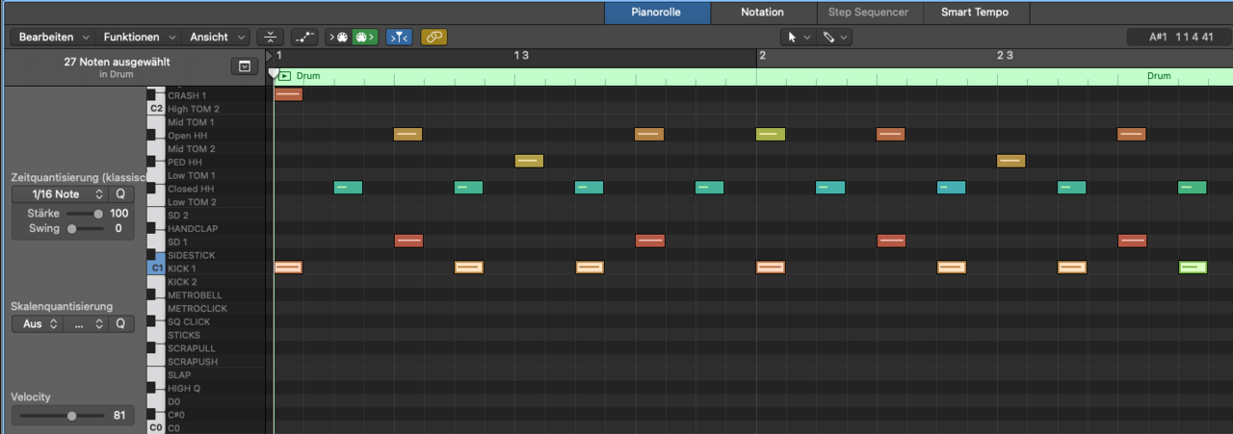
Task: Click the inspector popup icon beside note count
Action: (x=244, y=66)
